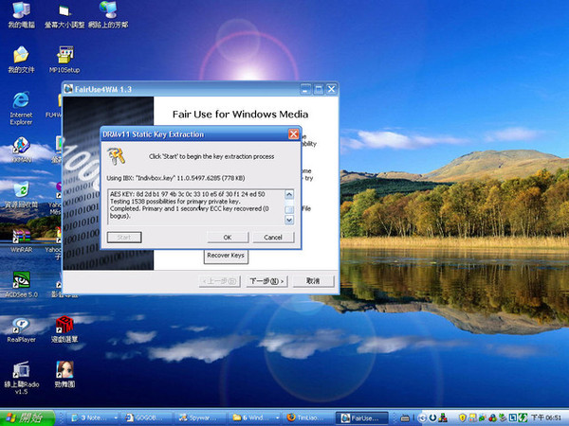Open the 開始 Start menu
569x426 pixels.
28,417
